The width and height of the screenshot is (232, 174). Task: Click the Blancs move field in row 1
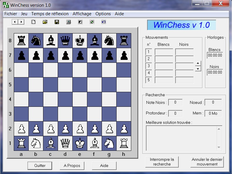click(x=164, y=52)
